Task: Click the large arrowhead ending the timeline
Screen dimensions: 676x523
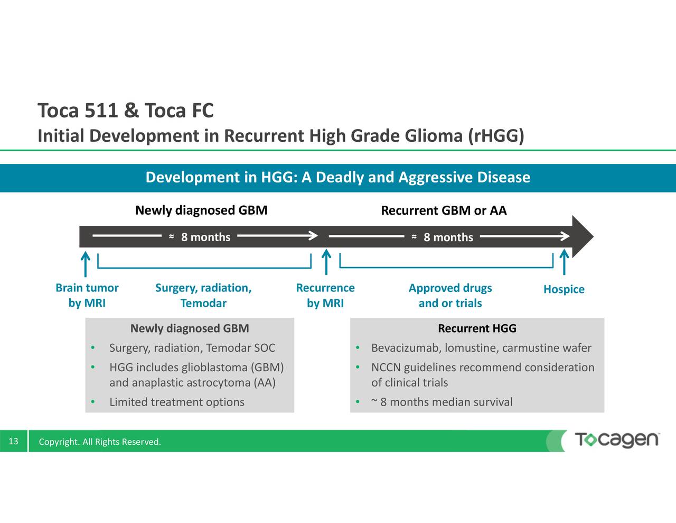Action: (583, 237)
